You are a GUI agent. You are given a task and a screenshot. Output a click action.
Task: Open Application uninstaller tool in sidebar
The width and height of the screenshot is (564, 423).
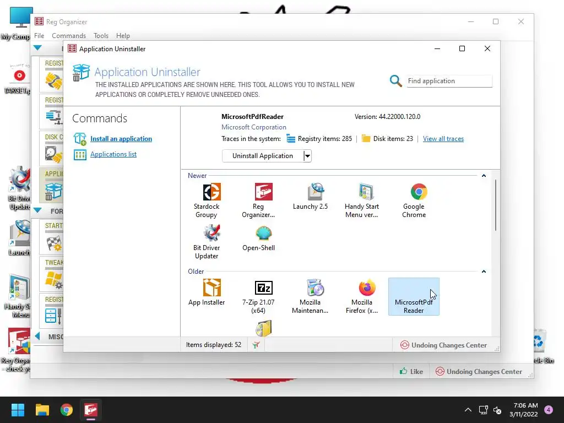tap(51, 186)
